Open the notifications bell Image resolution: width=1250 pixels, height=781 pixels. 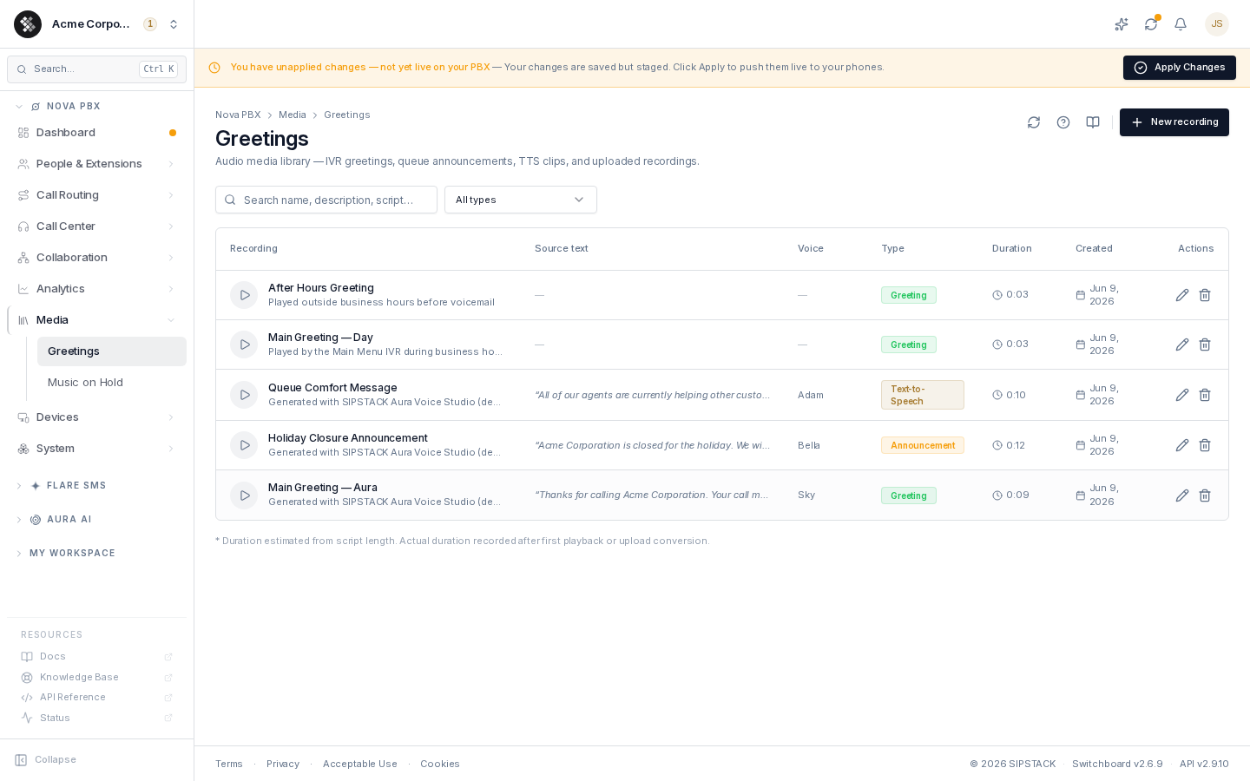(1181, 24)
